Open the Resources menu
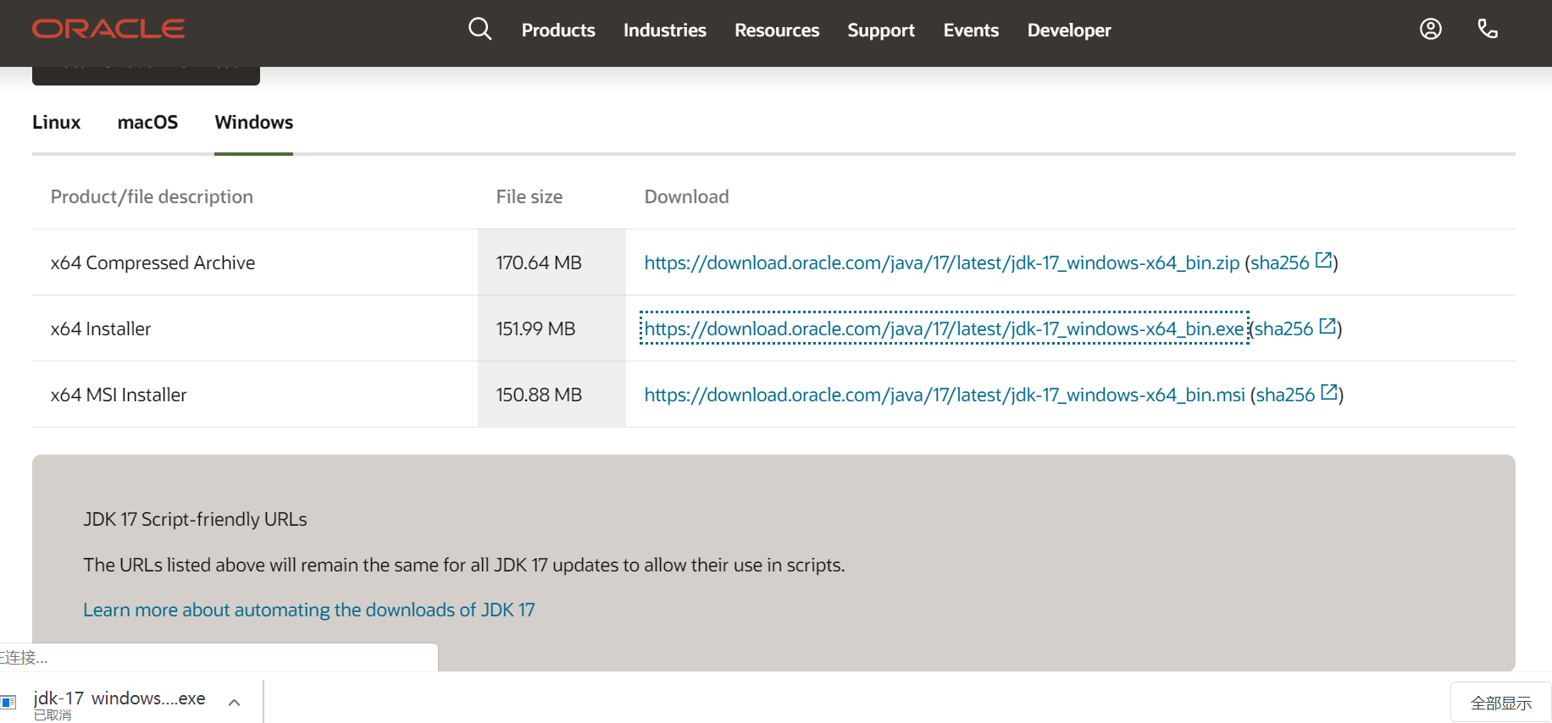The width and height of the screenshot is (1552, 723). coord(777,30)
